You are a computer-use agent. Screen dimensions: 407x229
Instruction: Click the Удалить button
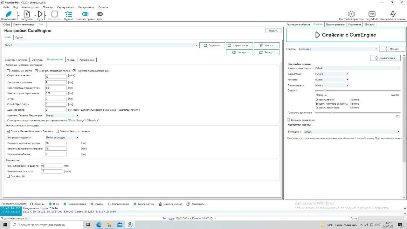coord(267,45)
